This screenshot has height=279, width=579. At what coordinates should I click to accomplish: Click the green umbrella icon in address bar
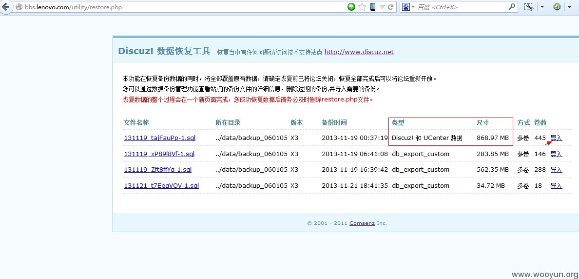[x=351, y=7]
